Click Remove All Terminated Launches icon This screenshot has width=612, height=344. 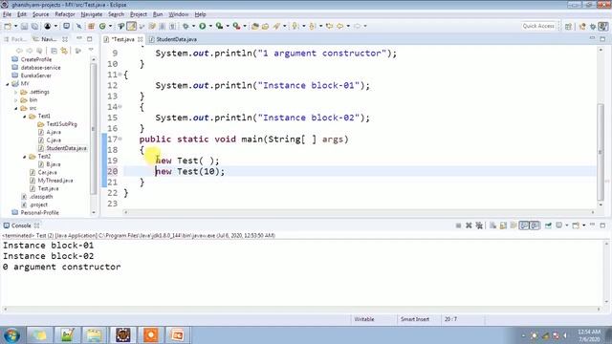[x=479, y=226]
